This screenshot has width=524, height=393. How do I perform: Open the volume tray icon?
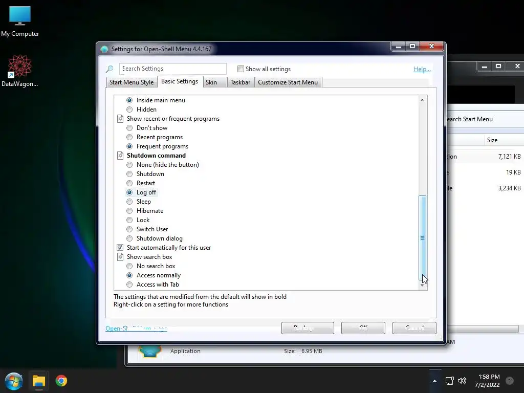tap(462, 381)
